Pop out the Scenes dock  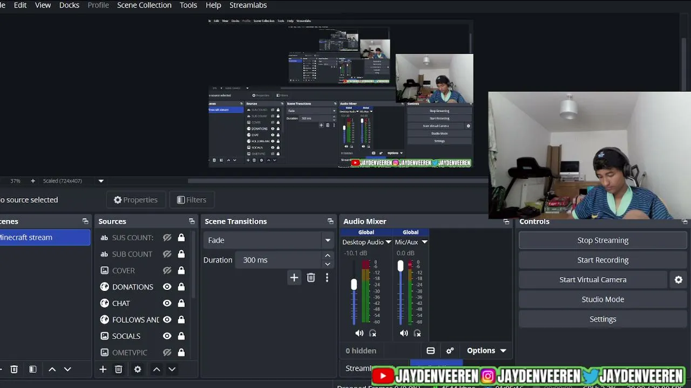click(85, 221)
